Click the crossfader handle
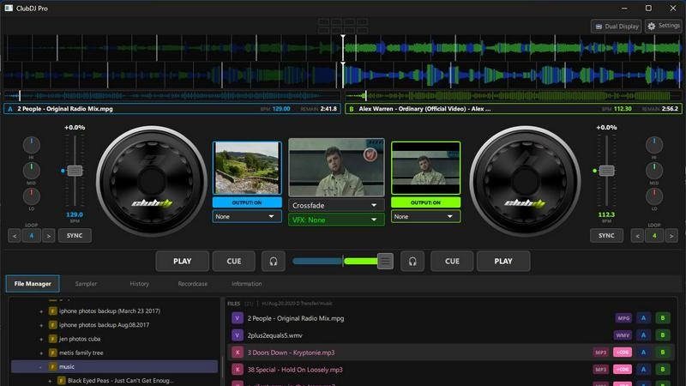This screenshot has width=686, height=386. (385, 262)
